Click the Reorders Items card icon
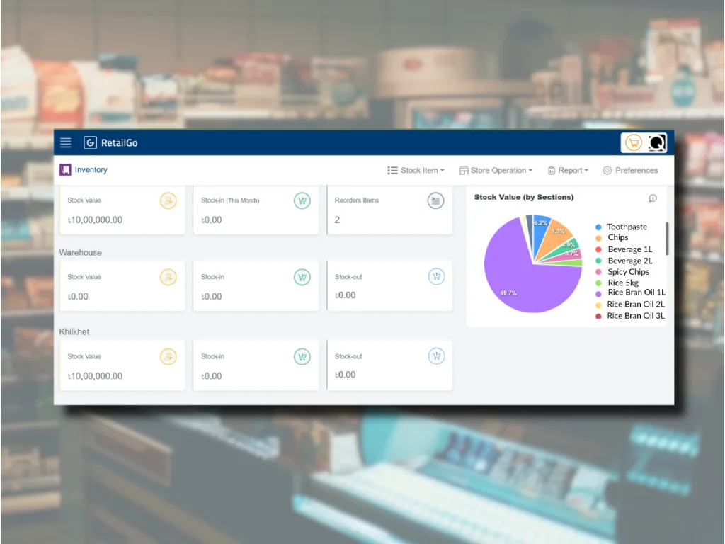725x544 pixels. [436, 201]
